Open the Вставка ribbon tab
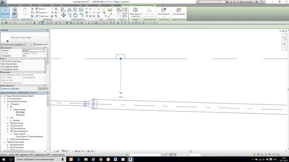Viewport: 289px width, 162px height. [x=35, y=5]
